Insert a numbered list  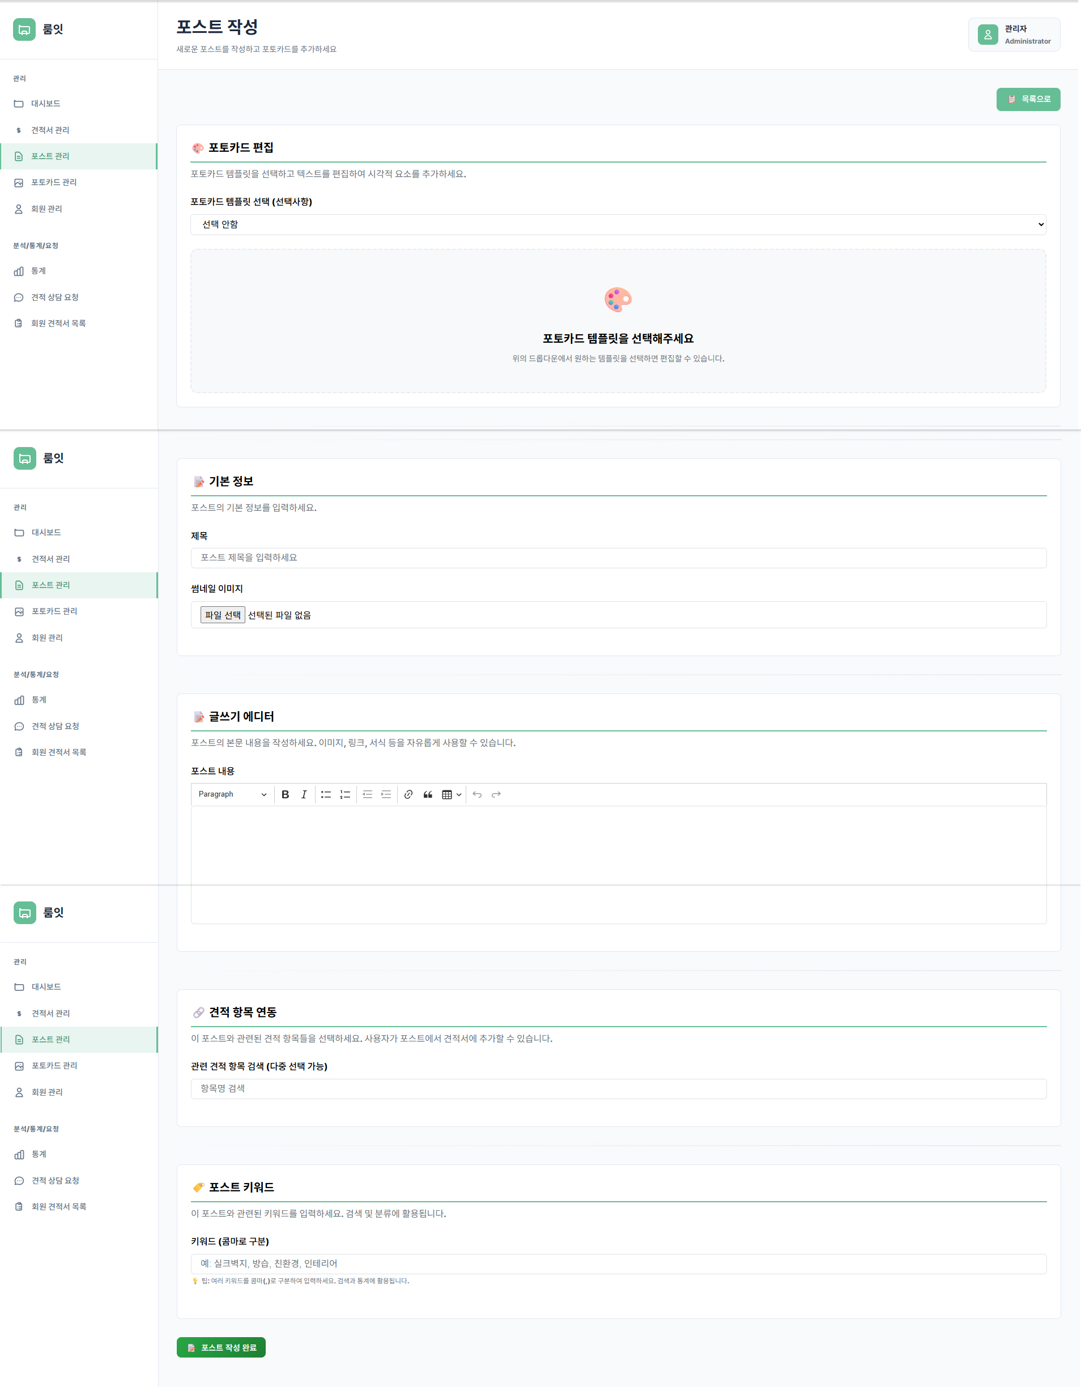(345, 794)
